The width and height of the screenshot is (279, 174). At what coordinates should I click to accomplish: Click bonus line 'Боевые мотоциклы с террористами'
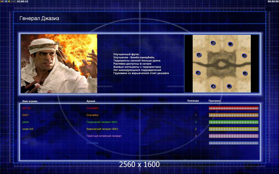click(137, 67)
